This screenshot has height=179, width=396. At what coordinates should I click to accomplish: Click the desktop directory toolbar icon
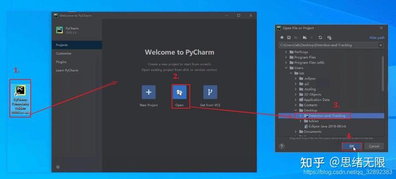coord(289,37)
